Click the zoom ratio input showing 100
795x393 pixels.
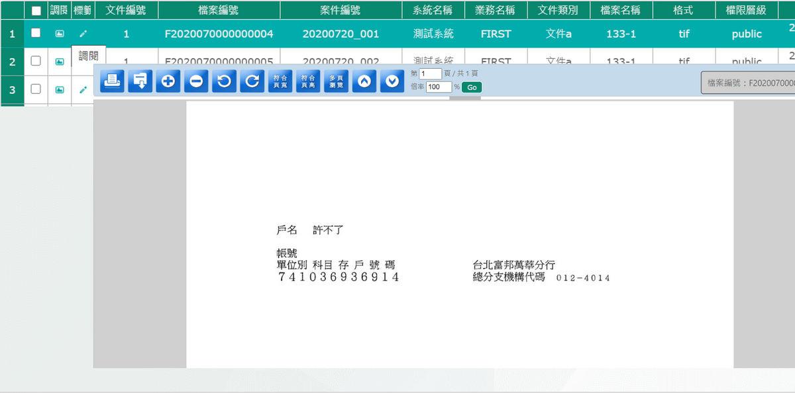439,87
